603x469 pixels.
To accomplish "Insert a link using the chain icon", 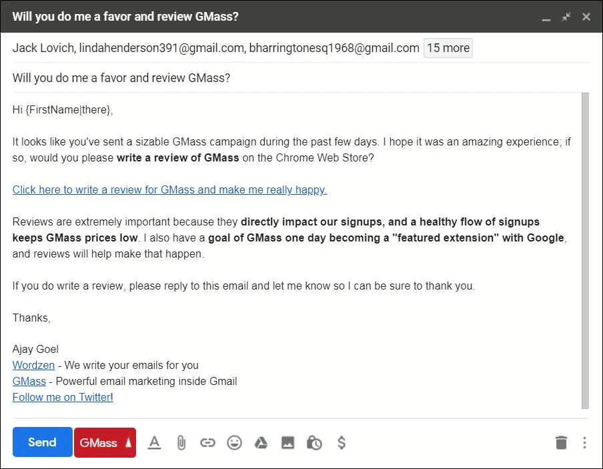I will [x=207, y=442].
